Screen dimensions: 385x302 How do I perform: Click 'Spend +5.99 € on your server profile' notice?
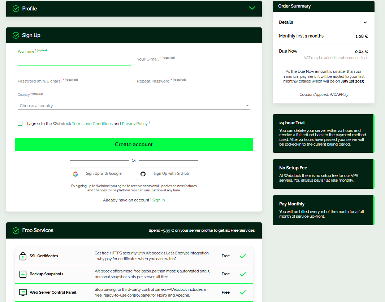pyautogui.click(x=202, y=231)
